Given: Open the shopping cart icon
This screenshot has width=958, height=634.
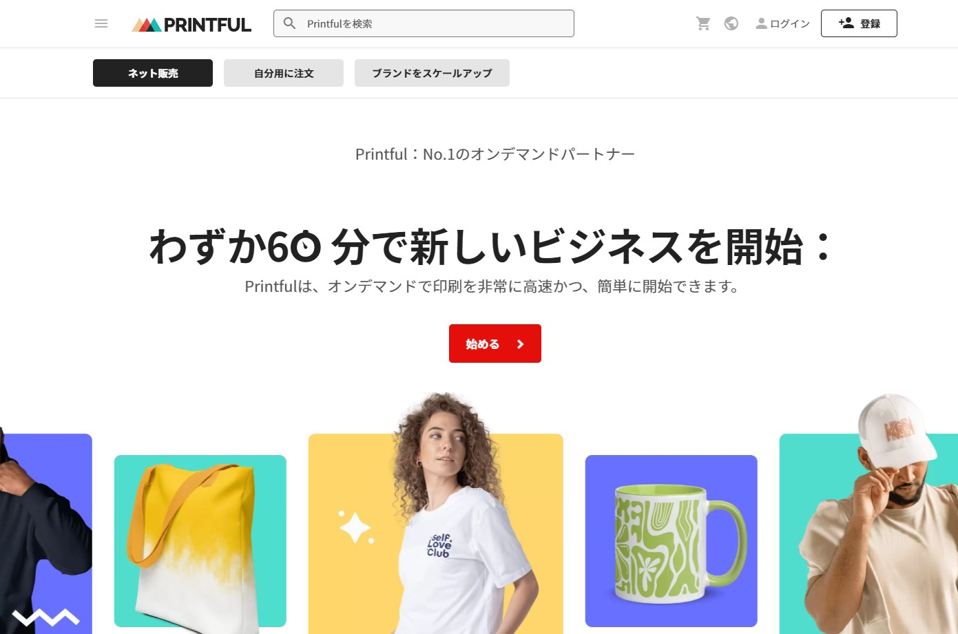Looking at the screenshot, I should 703,23.
